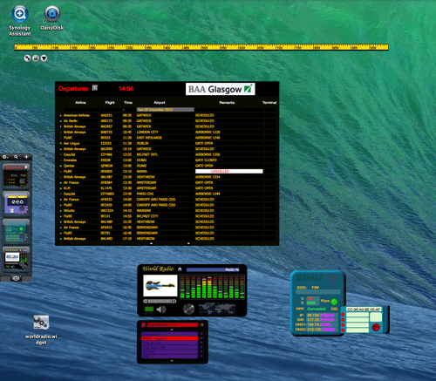This screenshot has width=436, height=381.
Task: Toggle the first red dot in the network drawer
Action: pyautogui.click(x=343, y=315)
